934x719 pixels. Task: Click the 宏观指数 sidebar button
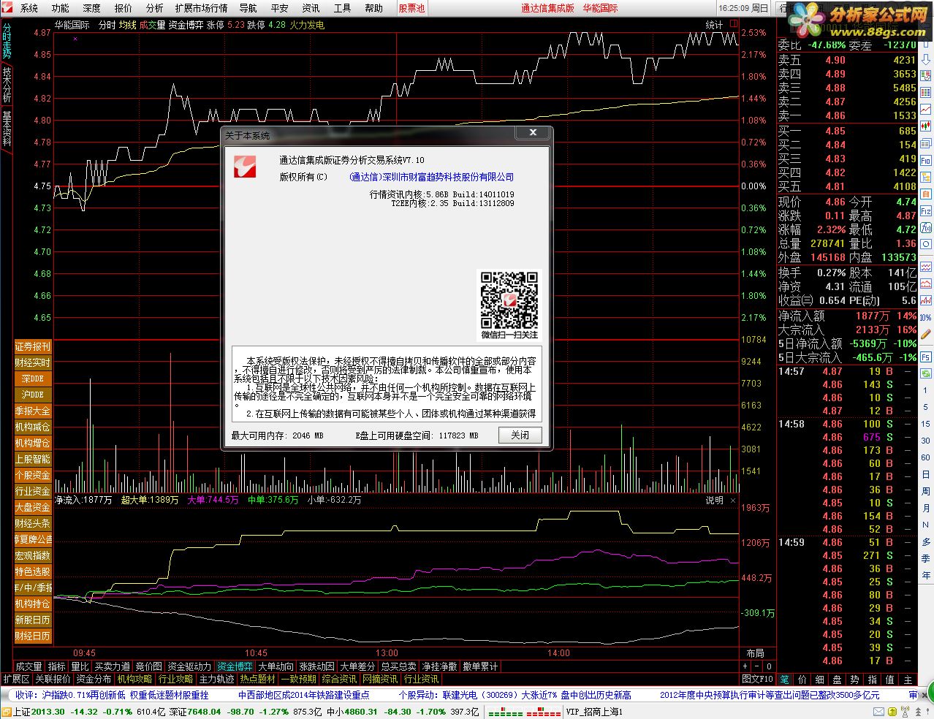33,555
